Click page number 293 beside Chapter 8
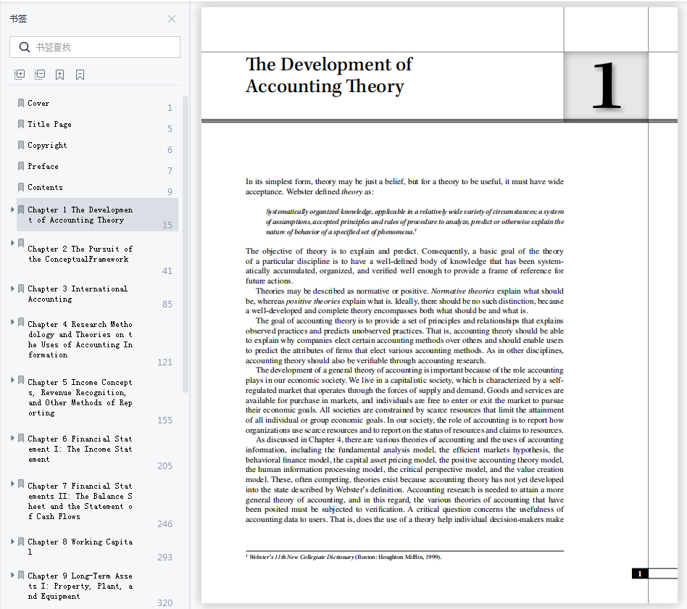The height and width of the screenshot is (609, 687). pyautogui.click(x=165, y=558)
